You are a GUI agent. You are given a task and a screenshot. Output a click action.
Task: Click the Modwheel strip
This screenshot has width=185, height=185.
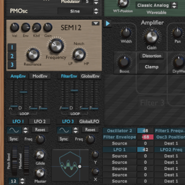click(26, 160)
